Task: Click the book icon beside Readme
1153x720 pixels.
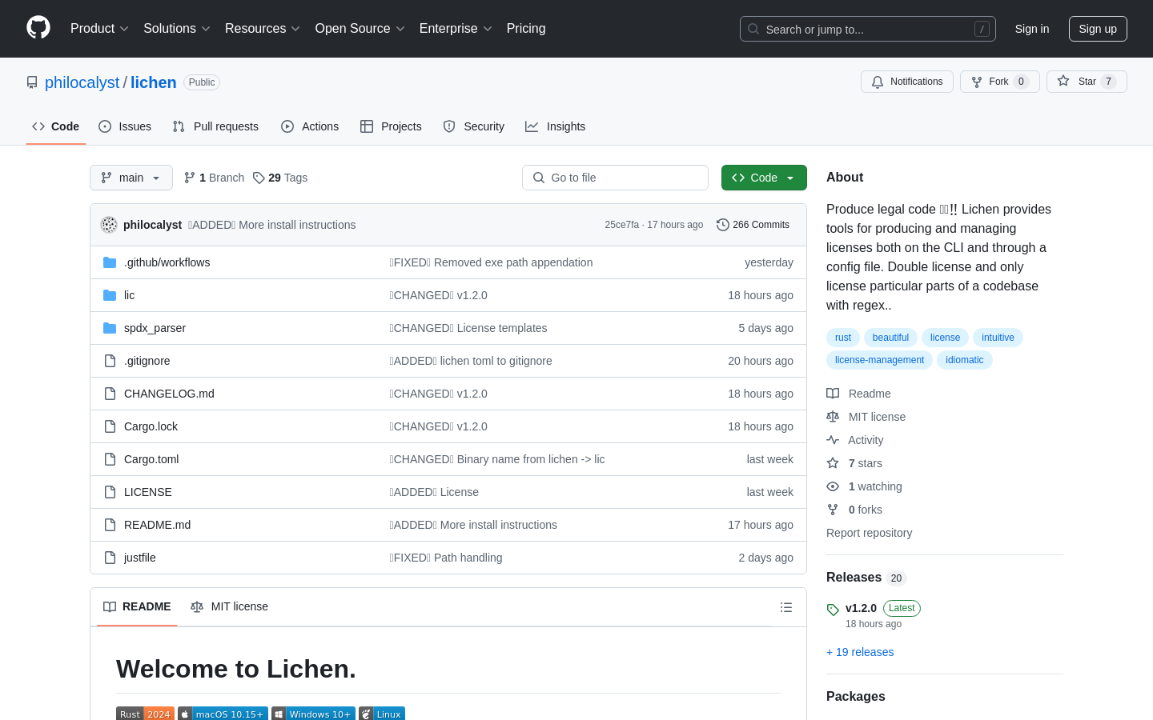Action: [x=833, y=394]
